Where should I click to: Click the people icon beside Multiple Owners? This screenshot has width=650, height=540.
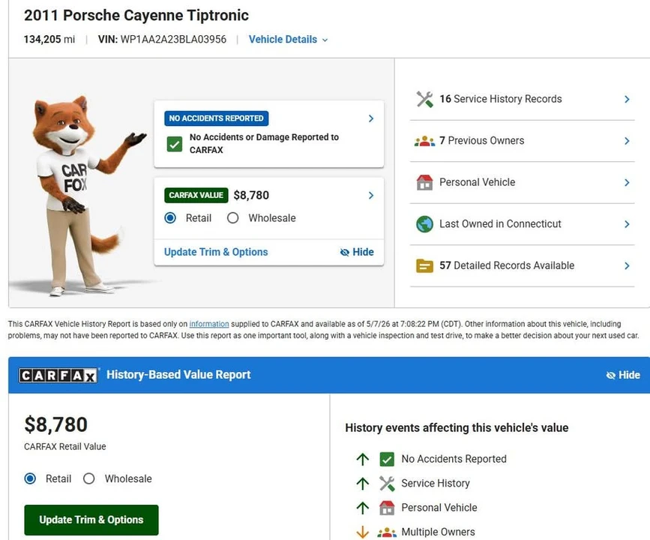click(x=387, y=532)
